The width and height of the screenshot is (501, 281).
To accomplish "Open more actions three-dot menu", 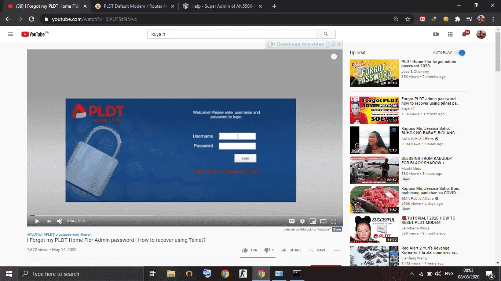I will coord(337,251).
